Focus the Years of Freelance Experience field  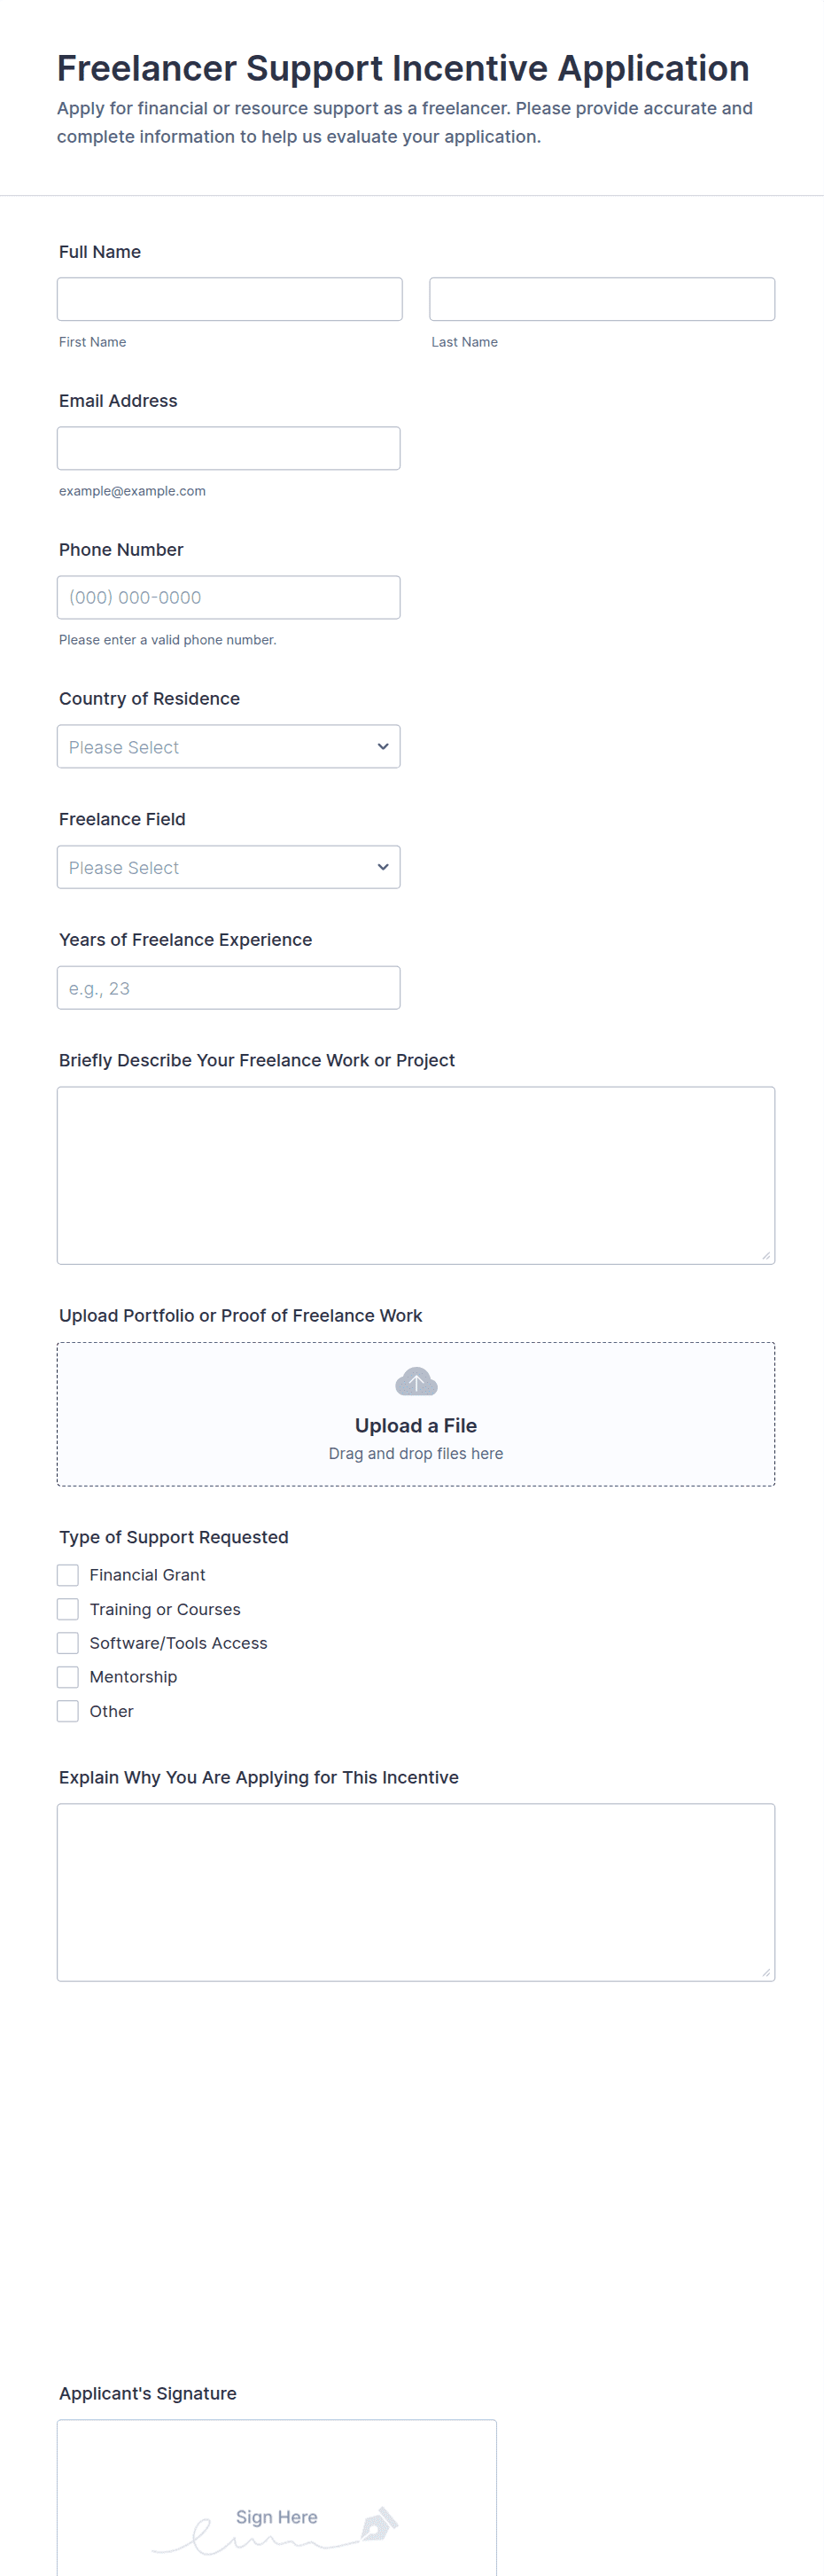(229, 988)
